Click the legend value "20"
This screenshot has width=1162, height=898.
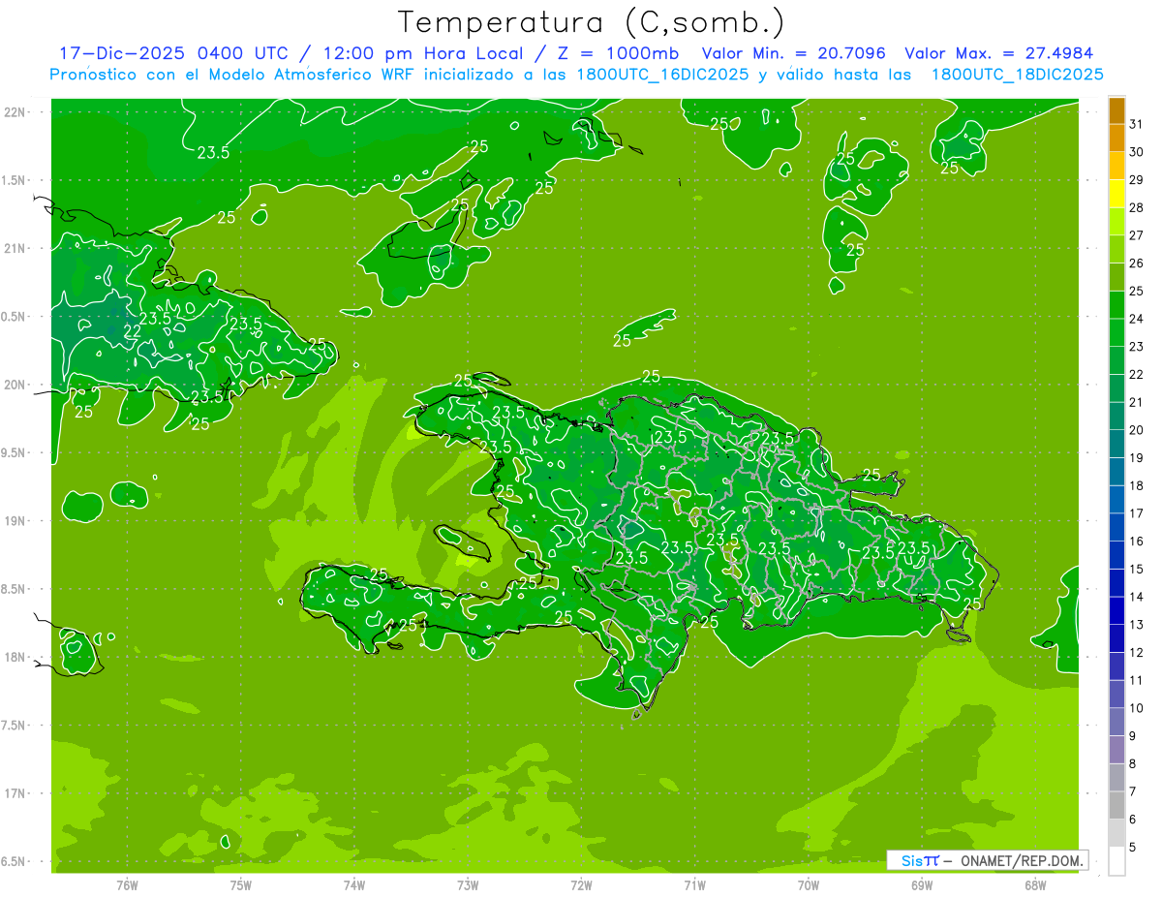coord(1137,430)
